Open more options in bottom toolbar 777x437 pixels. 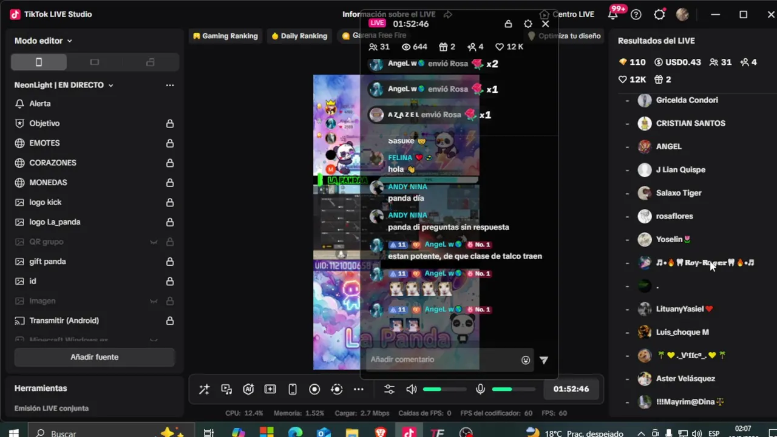coord(359,390)
